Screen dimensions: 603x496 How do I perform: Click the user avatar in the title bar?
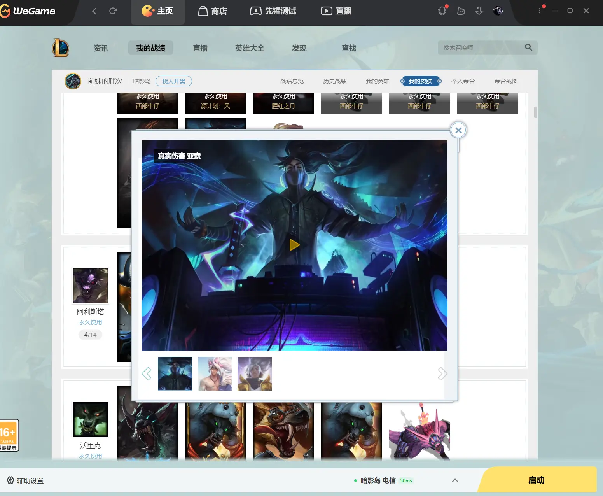[498, 11]
